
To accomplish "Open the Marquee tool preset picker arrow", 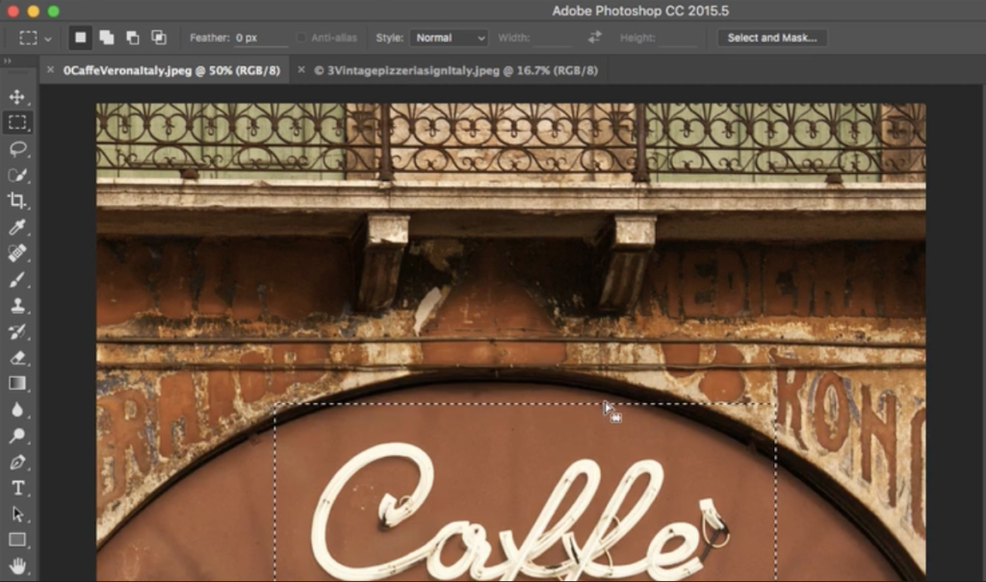I will pyautogui.click(x=48, y=38).
